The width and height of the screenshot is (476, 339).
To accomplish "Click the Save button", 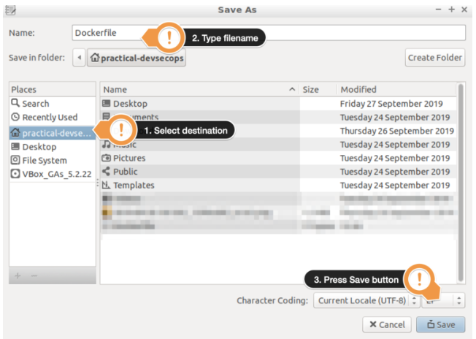I will (x=440, y=324).
